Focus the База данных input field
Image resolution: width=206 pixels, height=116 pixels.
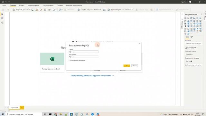[x=86, y=57]
